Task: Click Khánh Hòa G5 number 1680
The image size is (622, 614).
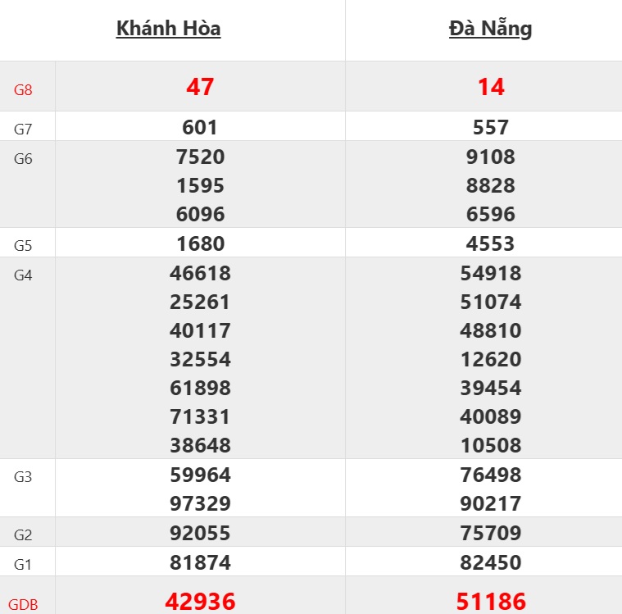Action: (200, 243)
